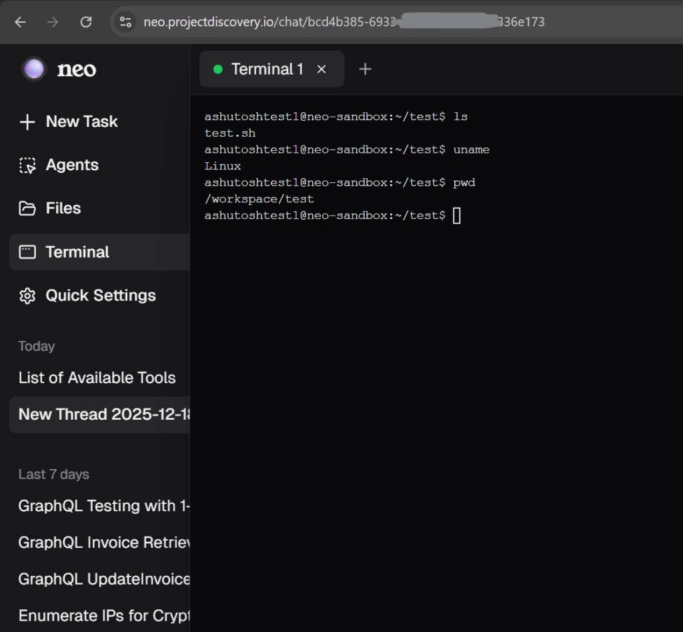The width and height of the screenshot is (683, 632).
Task: Click the New Task plus icon
Action: pyautogui.click(x=27, y=122)
